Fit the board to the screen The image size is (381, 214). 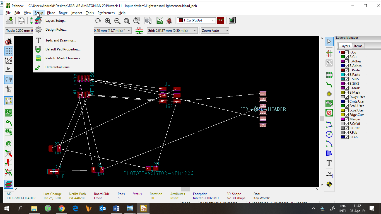pyautogui.click(x=127, y=21)
